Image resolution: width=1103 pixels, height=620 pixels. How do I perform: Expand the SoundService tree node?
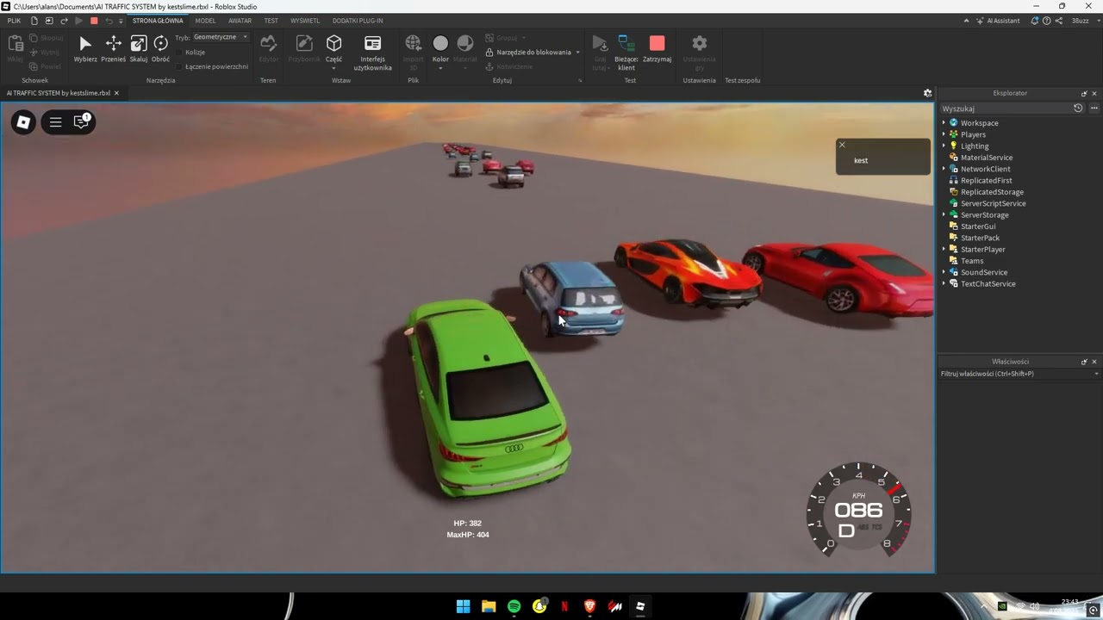point(944,272)
